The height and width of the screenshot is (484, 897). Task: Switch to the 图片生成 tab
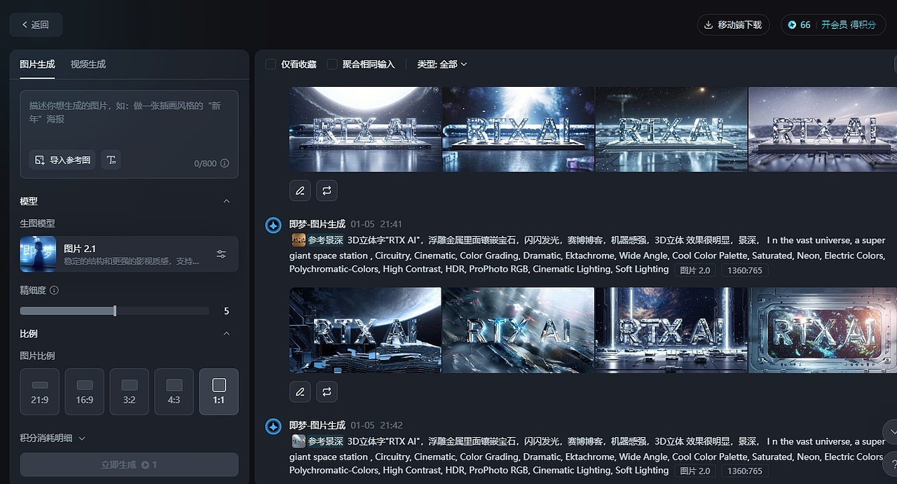point(37,64)
